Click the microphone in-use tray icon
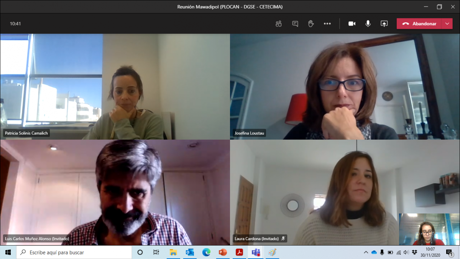Viewport: 460px width, 259px height. point(382,252)
